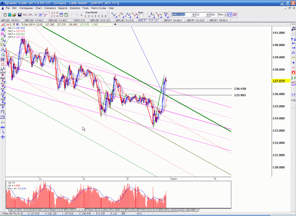This screenshot has height=216, width=296.
Task: Click the blue bar-chart style icon
Action: click(x=230, y=15)
